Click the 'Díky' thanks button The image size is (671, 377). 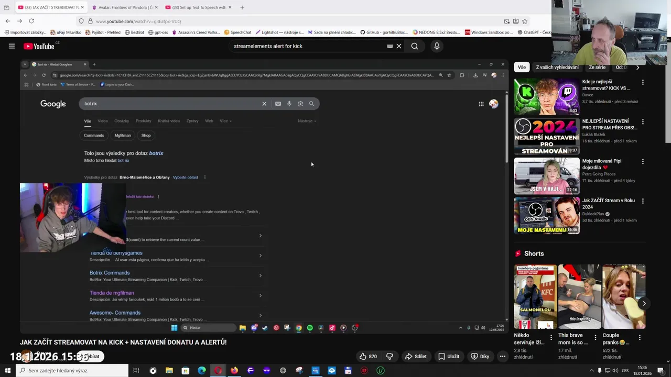pyautogui.click(x=480, y=357)
